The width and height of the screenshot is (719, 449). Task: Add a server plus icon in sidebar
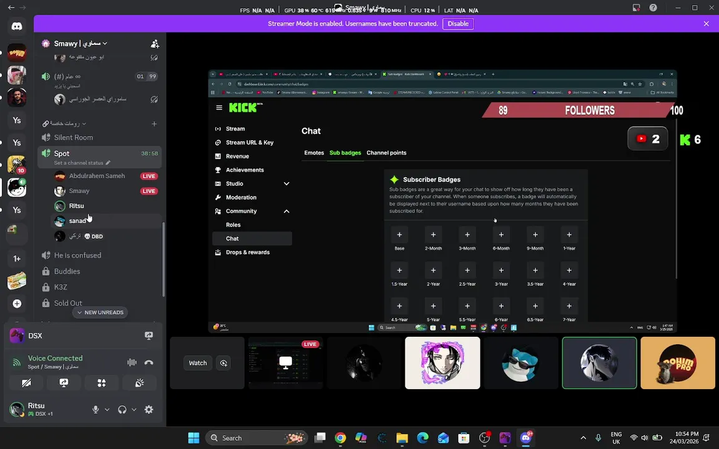[16, 303]
